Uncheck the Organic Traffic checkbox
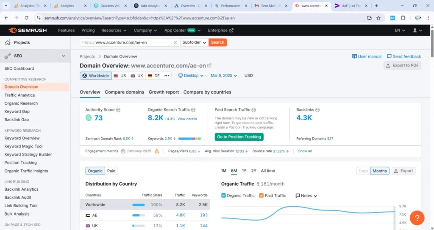The width and height of the screenshot is (434, 230). click(223, 195)
